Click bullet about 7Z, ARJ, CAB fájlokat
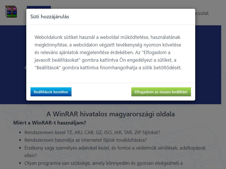The width and height of the screenshot is (226, 169). point(92,132)
